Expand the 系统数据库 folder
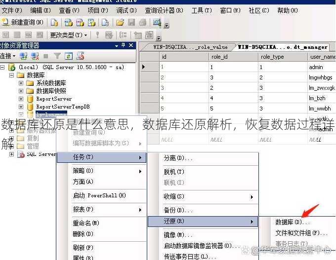This screenshot has width=336, height=260. (x=21, y=83)
